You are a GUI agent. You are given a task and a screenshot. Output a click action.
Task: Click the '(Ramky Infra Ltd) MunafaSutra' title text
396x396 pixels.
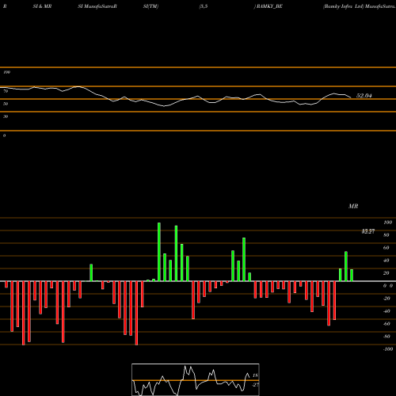pyautogui.click(x=360, y=6)
